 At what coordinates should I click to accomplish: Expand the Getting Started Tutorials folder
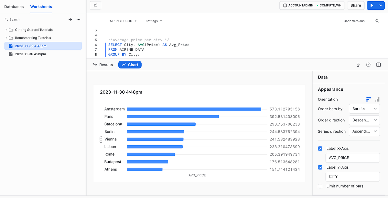click(6, 30)
